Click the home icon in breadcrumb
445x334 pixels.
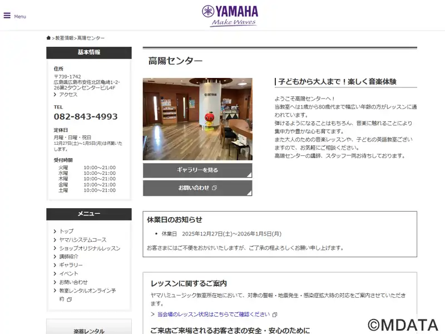click(49, 38)
